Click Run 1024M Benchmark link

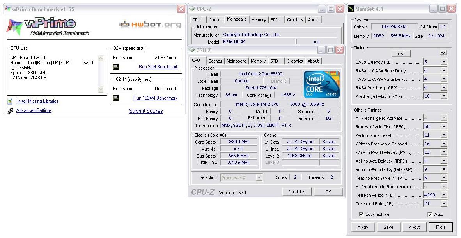[x=156, y=98]
